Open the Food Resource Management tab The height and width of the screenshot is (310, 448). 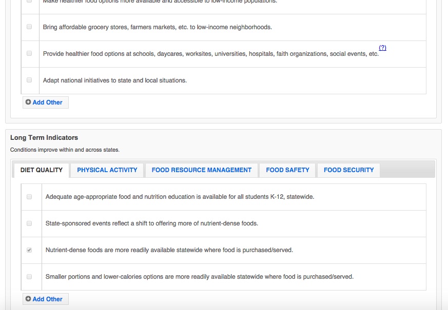[x=202, y=170]
